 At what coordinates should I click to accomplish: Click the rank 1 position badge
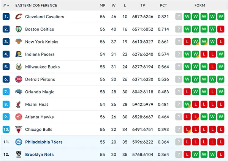(6, 17)
